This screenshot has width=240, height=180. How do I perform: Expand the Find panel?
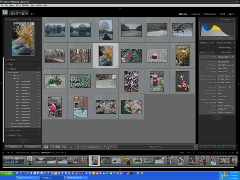(6, 64)
